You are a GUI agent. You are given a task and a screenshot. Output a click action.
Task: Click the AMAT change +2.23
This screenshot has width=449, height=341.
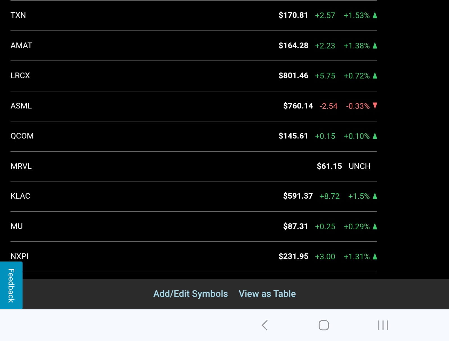pyautogui.click(x=325, y=46)
